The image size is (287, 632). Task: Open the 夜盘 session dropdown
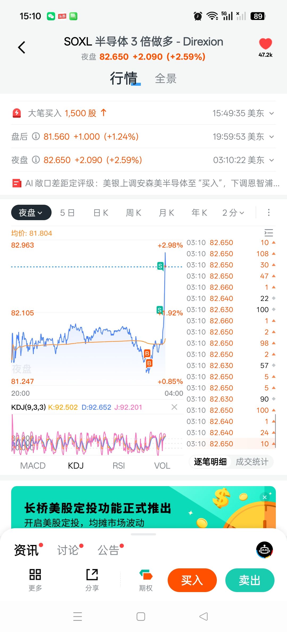(31, 212)
